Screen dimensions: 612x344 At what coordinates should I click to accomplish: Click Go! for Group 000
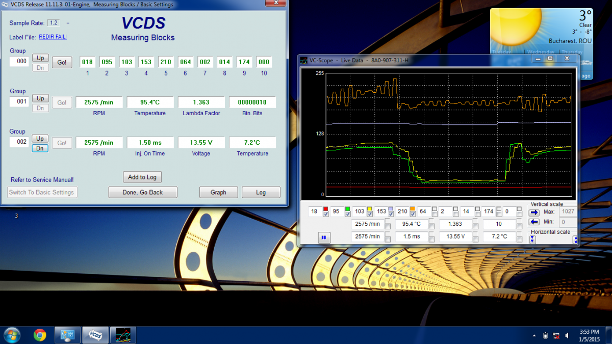click(62, 62)
